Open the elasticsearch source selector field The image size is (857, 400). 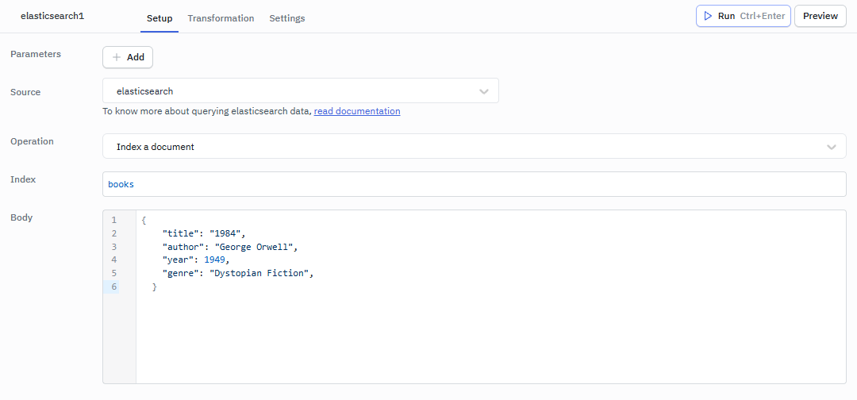pyautogui.click(x=294, y=91)
